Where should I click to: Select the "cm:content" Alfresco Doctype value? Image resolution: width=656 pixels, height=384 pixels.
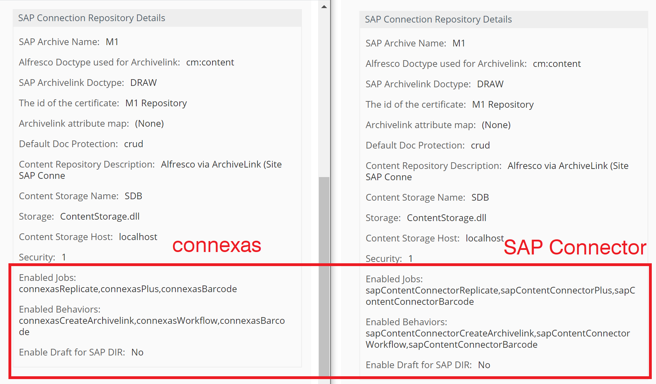coord(210,62)
